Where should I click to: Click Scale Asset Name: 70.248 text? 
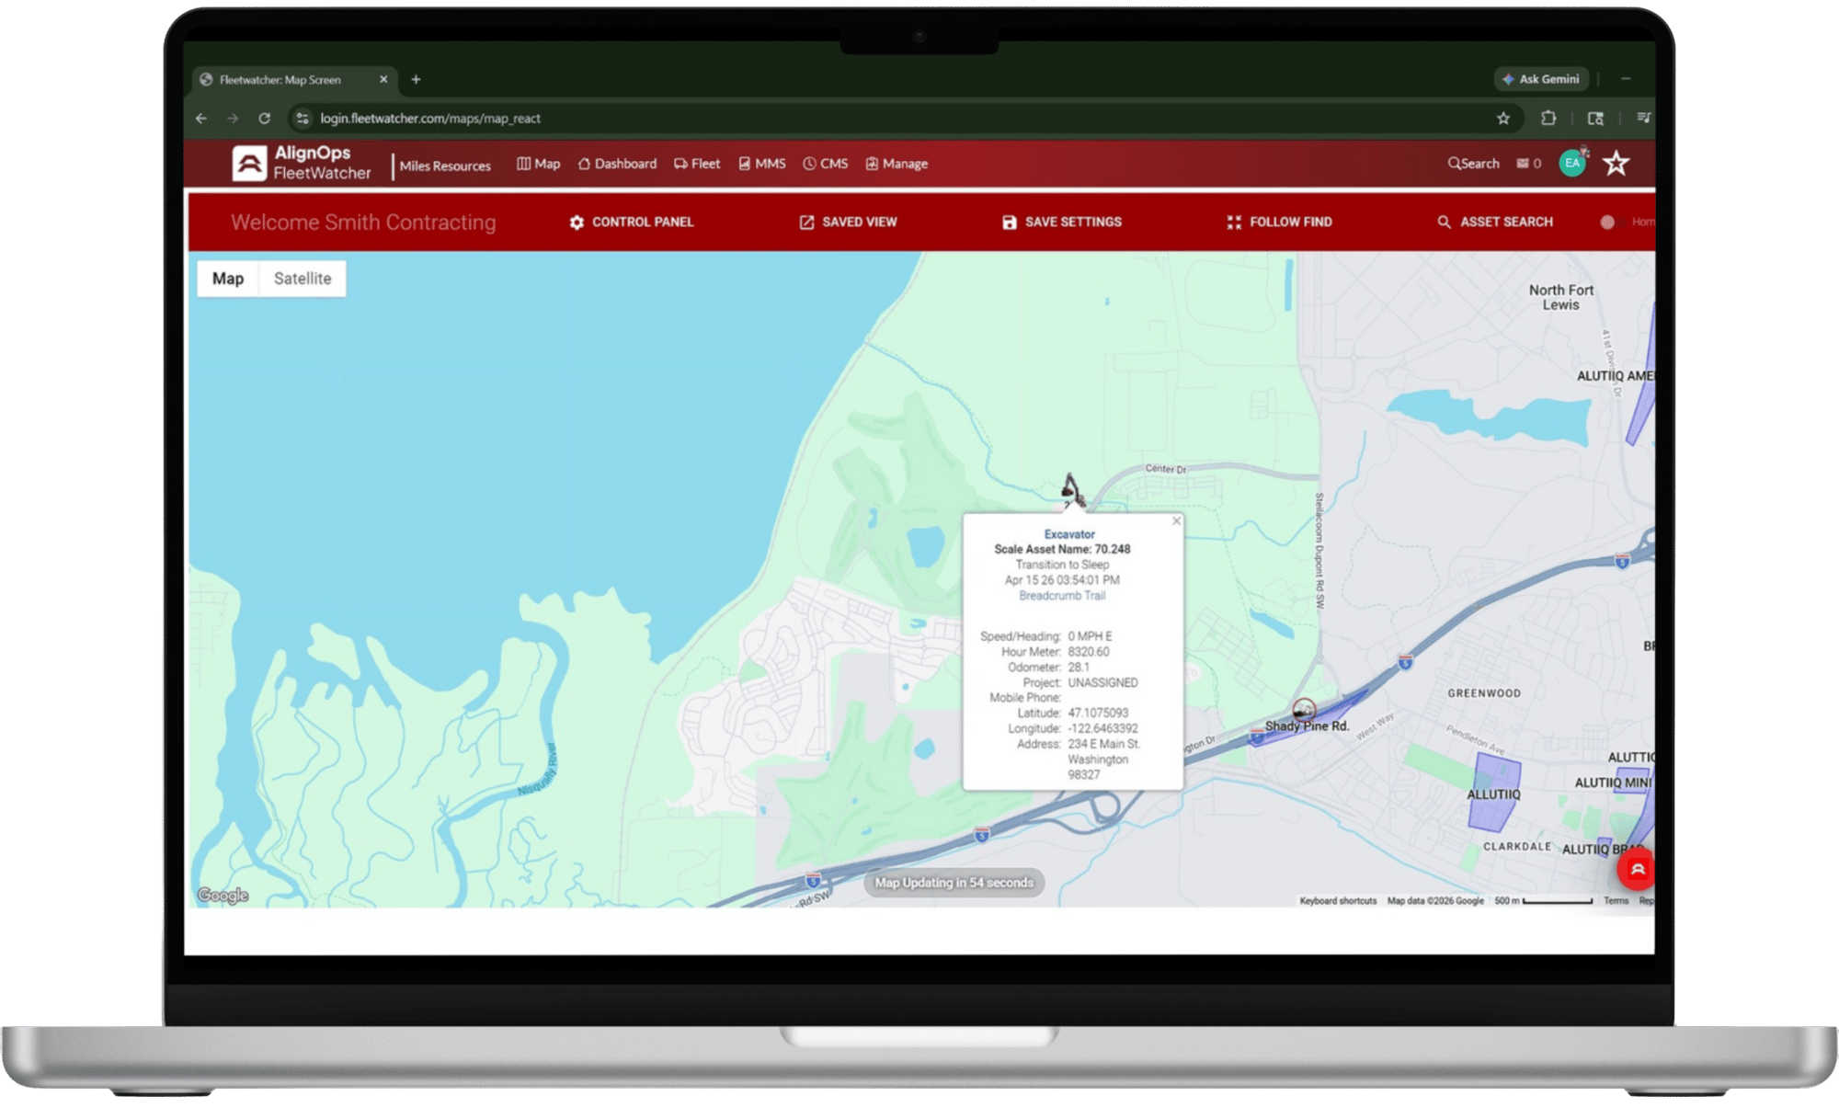[x=1062, y=550]
